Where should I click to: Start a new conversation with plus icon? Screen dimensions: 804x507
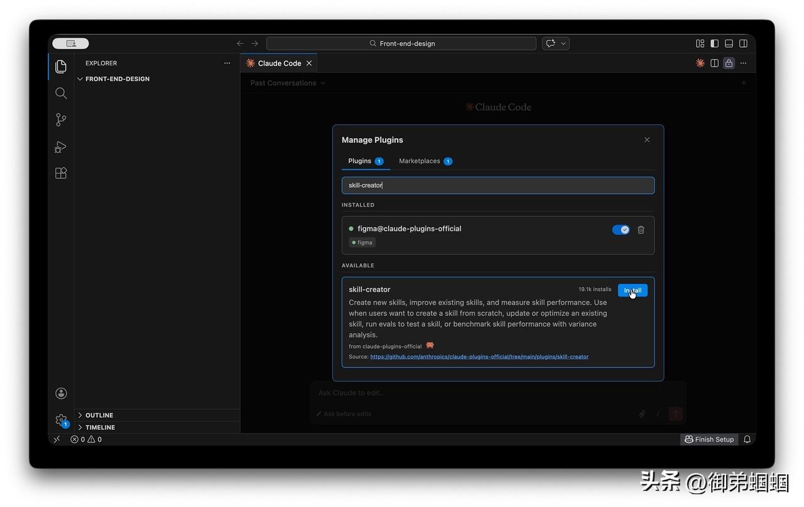(x=744, y=83)
